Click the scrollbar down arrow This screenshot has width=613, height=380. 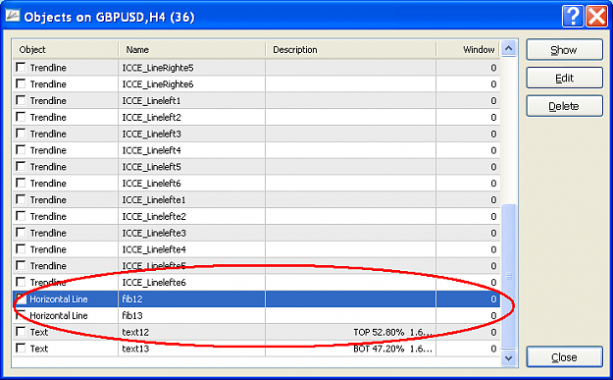click(509, 357)
